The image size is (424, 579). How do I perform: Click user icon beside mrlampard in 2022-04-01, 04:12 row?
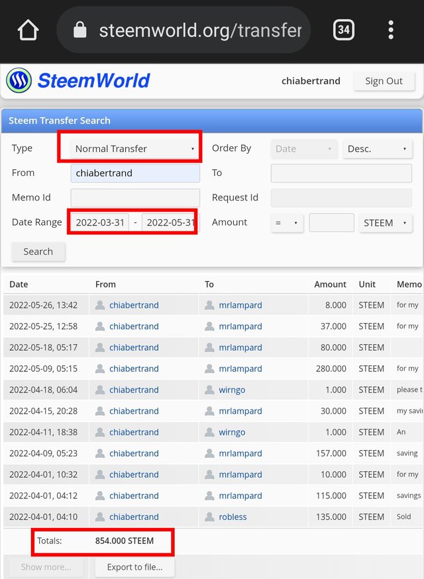[x=209, y=496]
